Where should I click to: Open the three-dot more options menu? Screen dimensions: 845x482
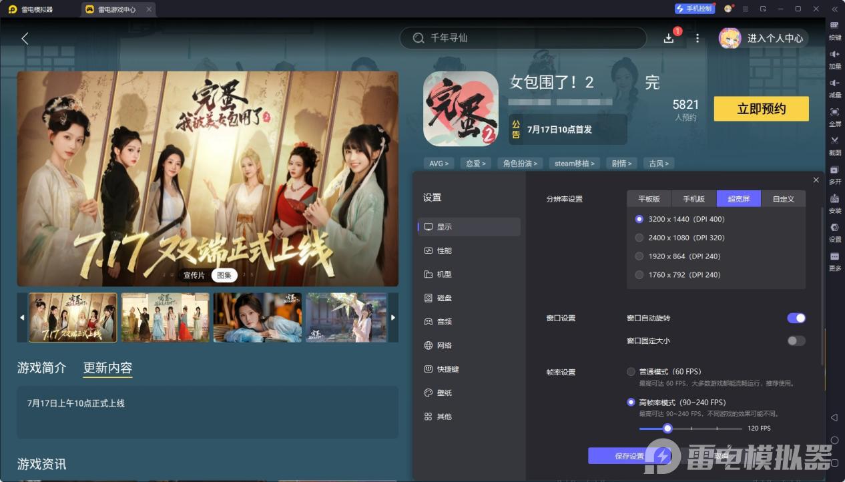(x=697, y=38)
